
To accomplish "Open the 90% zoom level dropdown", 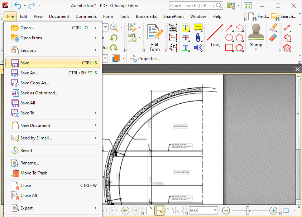I will point(215,211).
